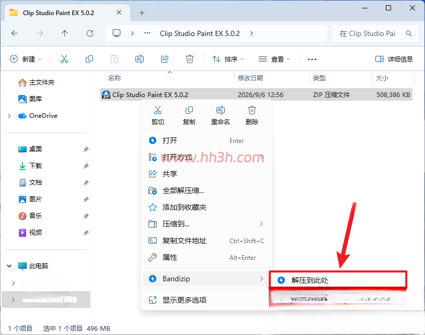The image size is (425, 335).
Task: Choose 添加到收藏夹 in the context menu
Action: [206, 207]
